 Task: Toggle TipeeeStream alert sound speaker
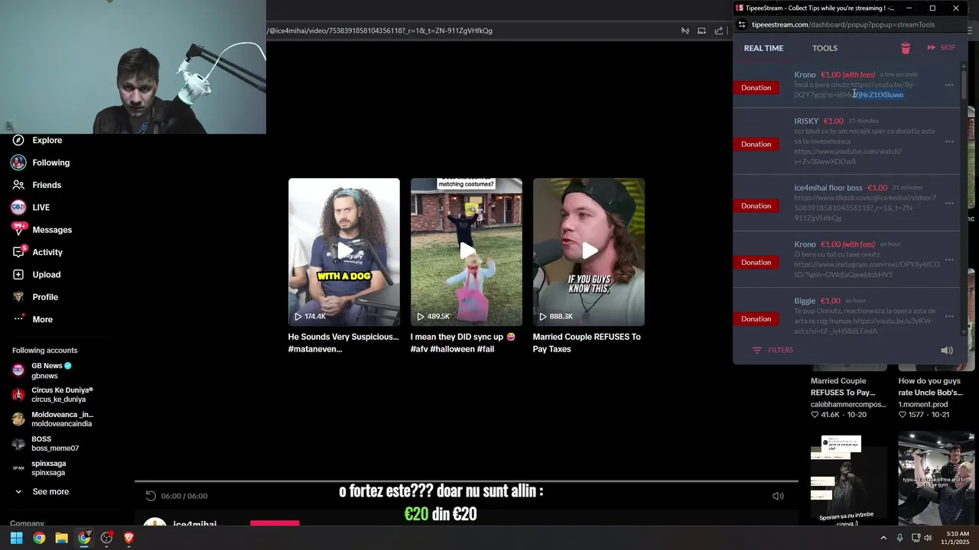point(947,351)
